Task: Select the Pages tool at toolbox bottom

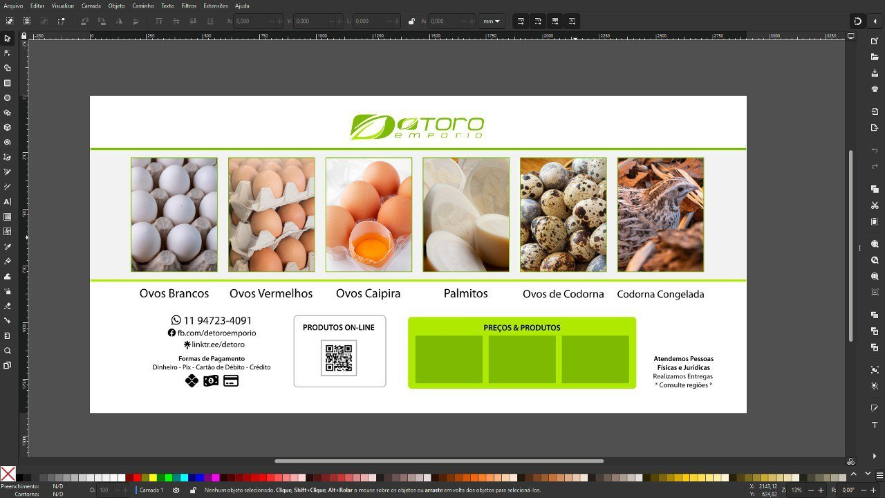Action: [x=8, y=365]
